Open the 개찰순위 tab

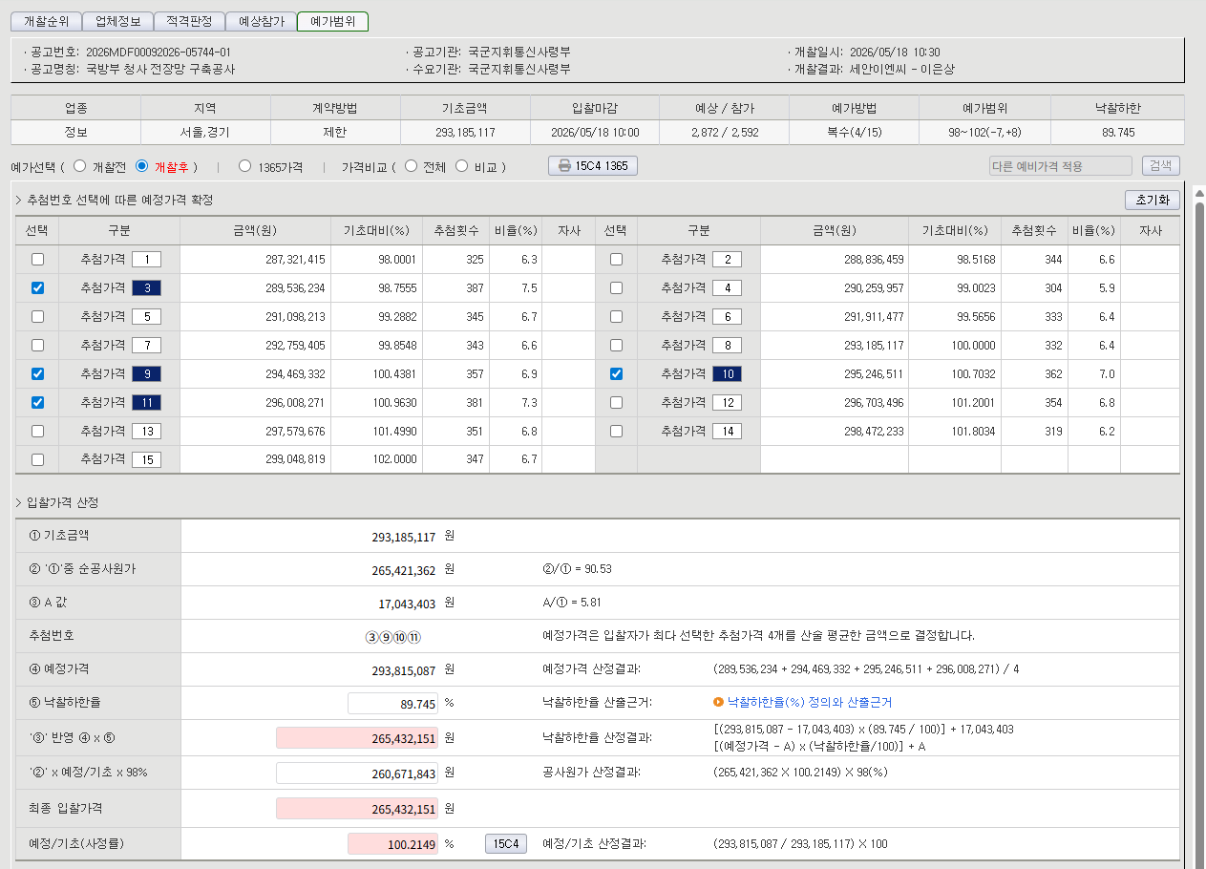pos(46,21)
